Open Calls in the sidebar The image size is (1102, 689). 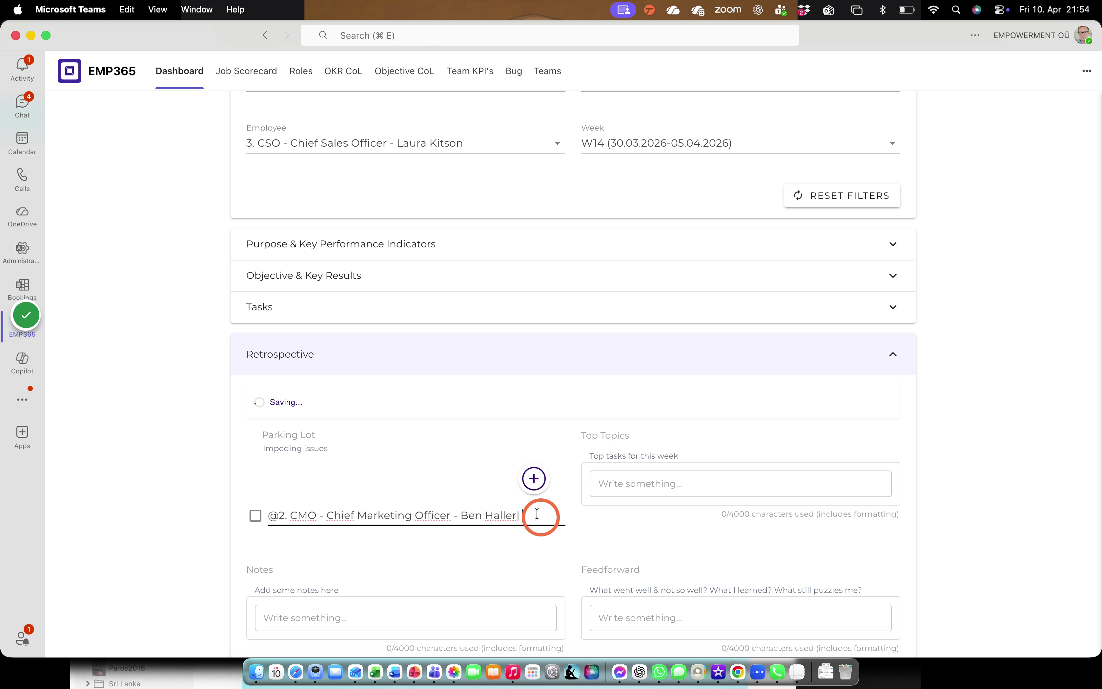pos(22,179)
